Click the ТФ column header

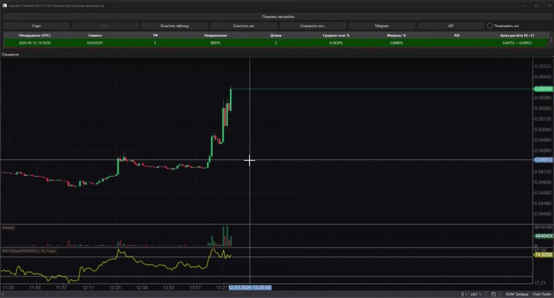point(155,35)
